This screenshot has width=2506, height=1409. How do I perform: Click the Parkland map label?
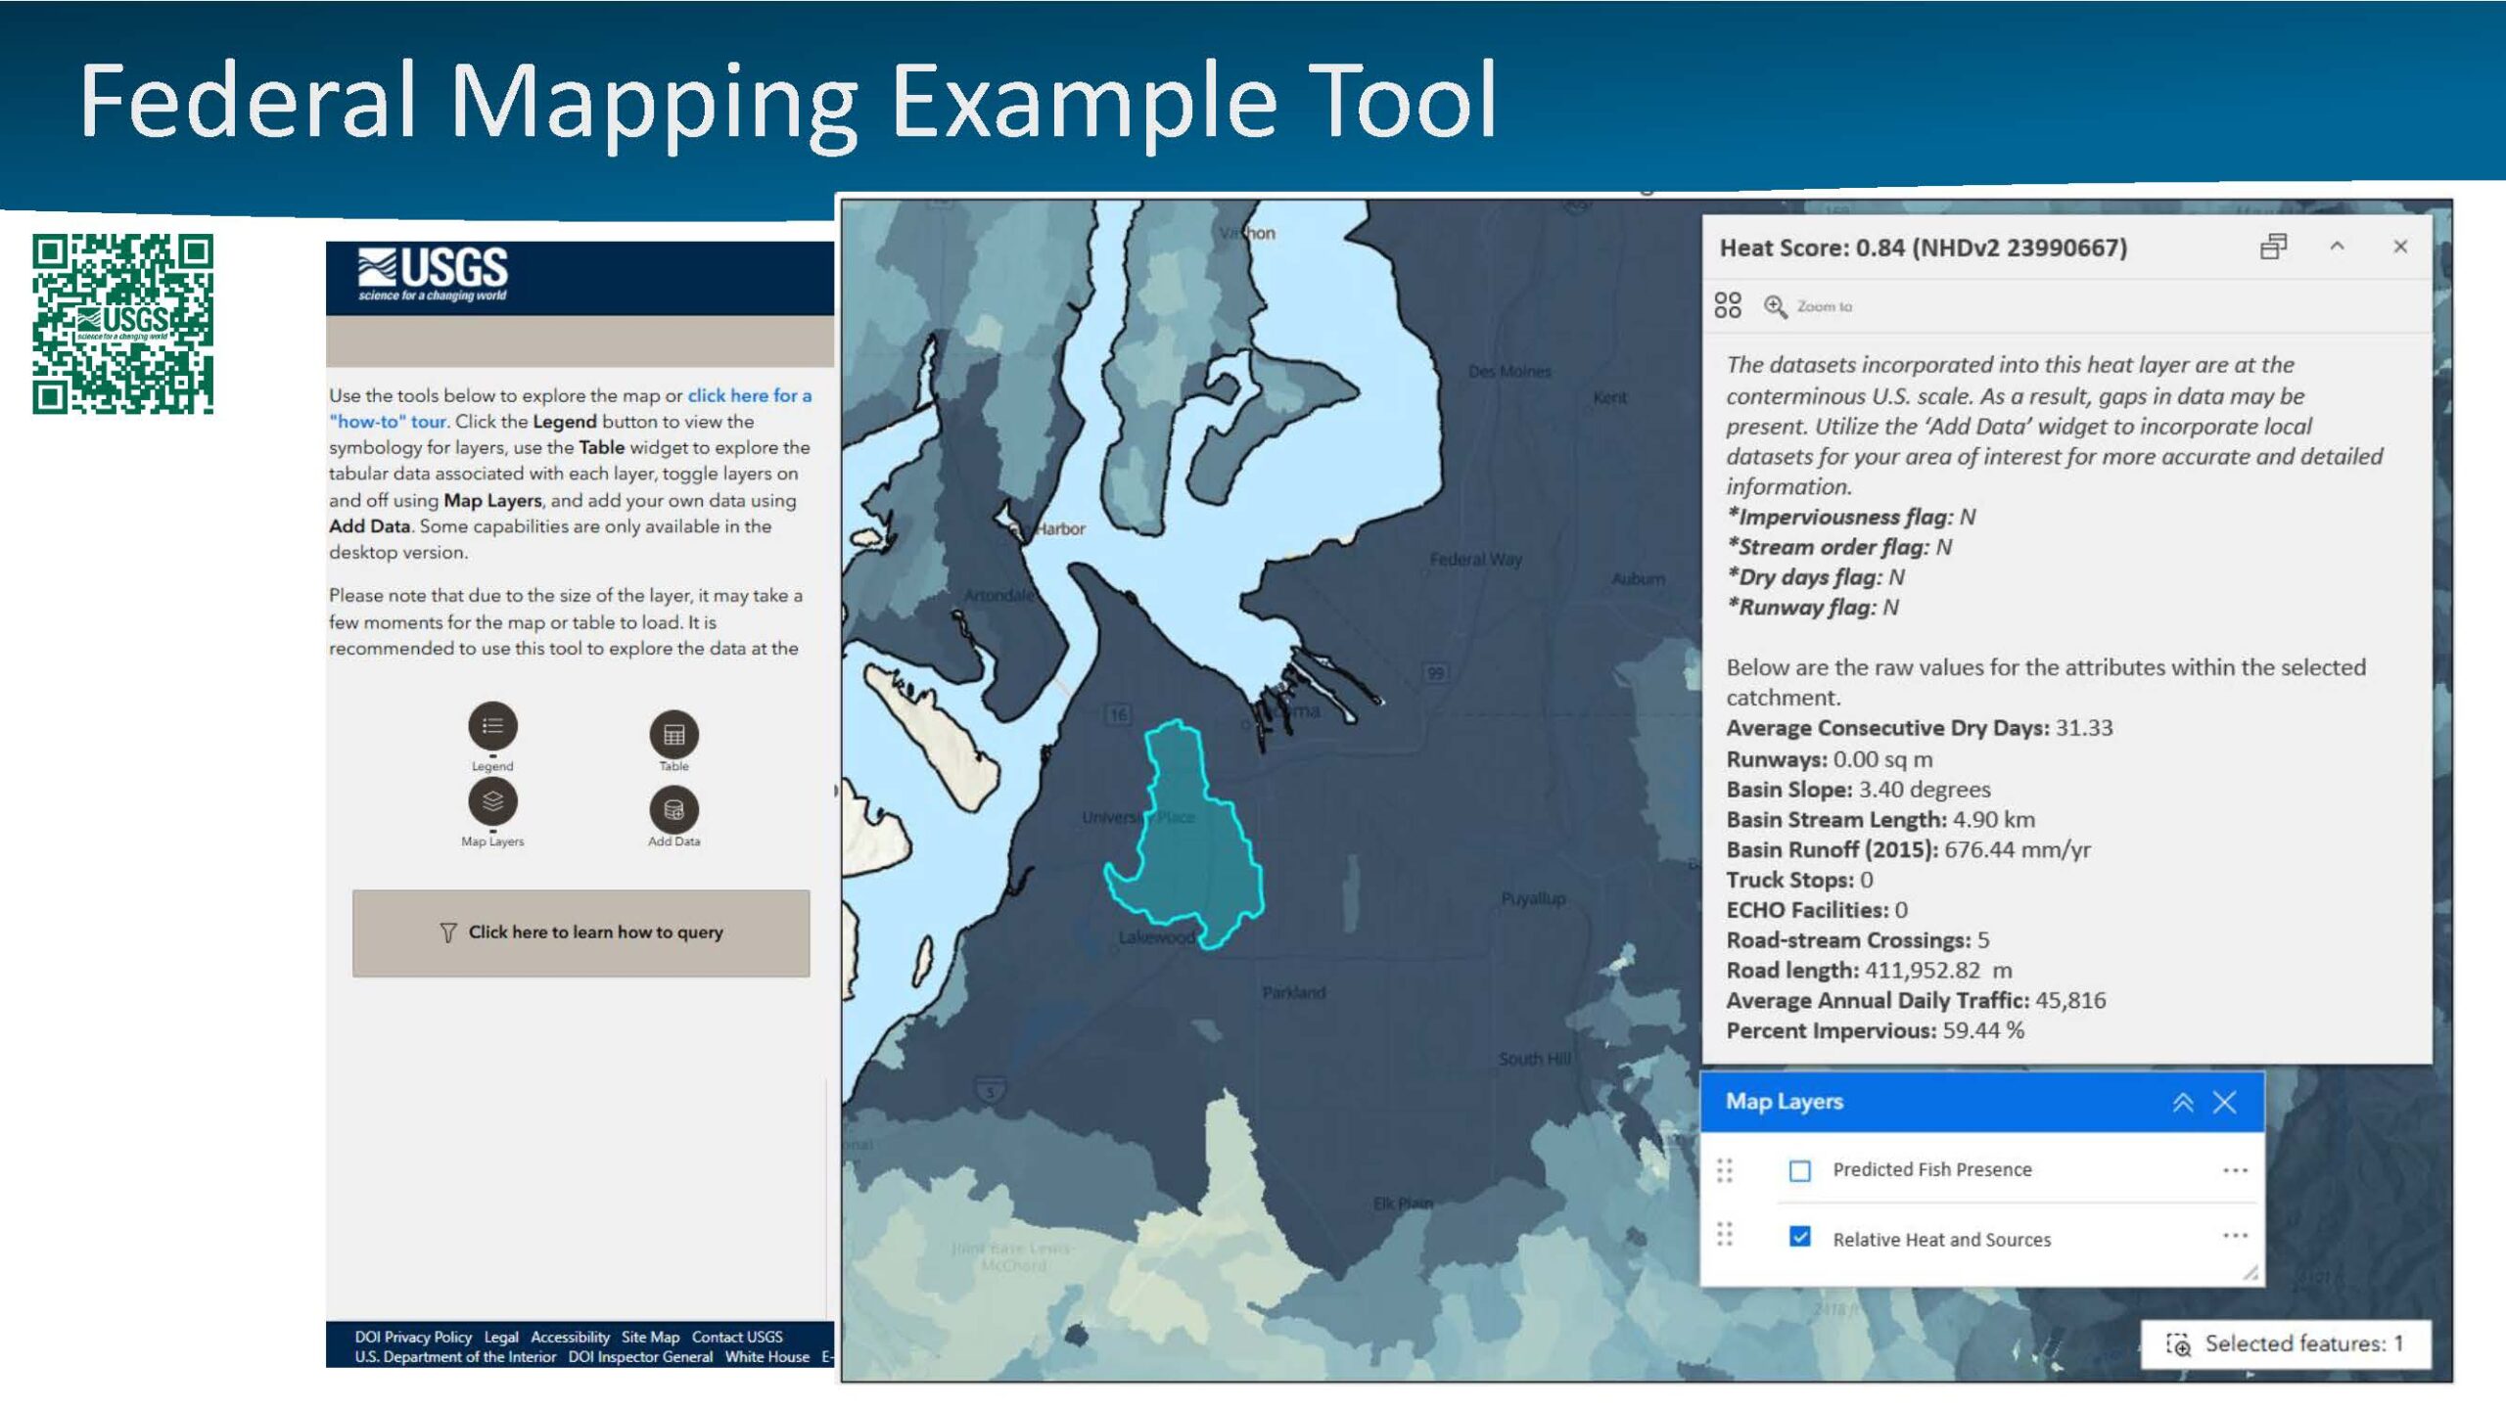[1293, 992]
